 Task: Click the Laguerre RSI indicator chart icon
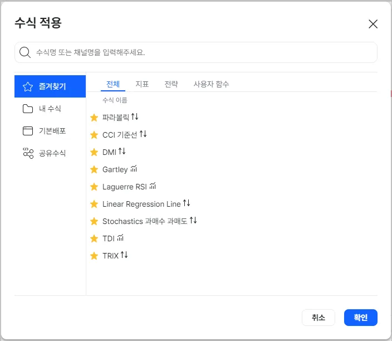[x=153, y=186]
